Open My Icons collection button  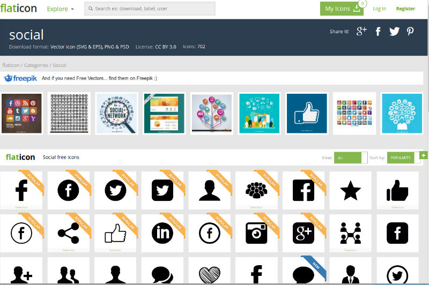point(342,9)
